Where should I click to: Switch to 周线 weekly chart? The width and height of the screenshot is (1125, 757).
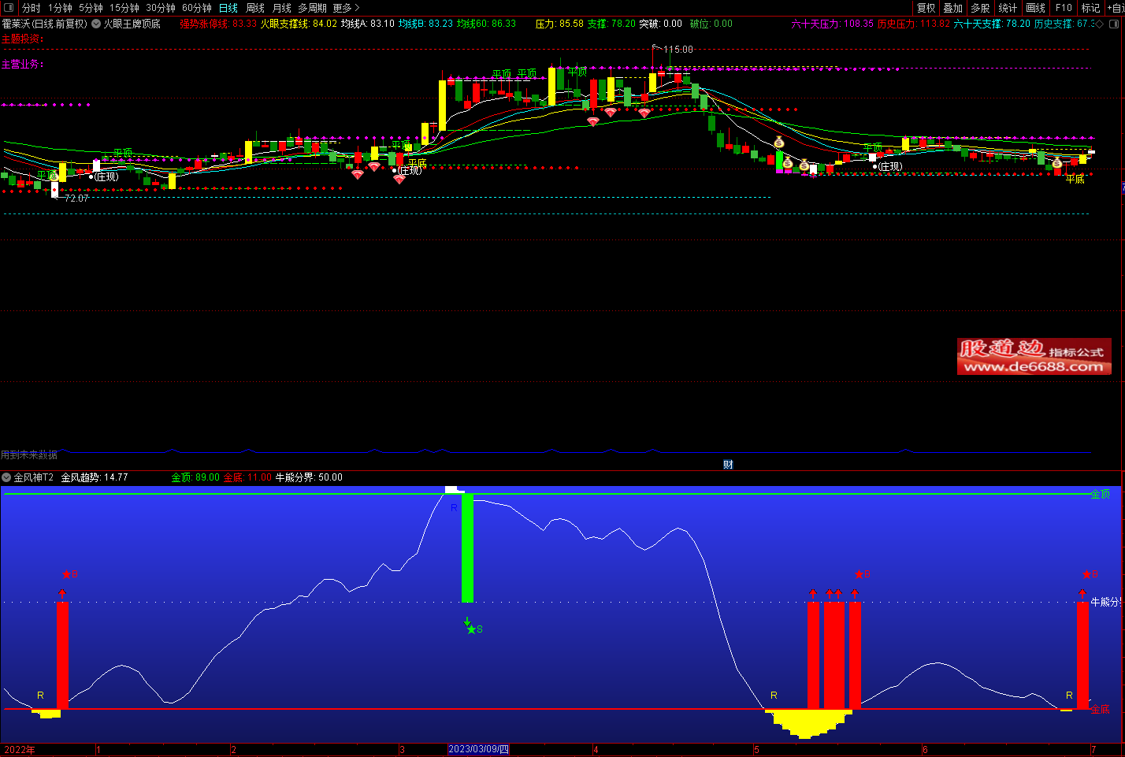255,8
